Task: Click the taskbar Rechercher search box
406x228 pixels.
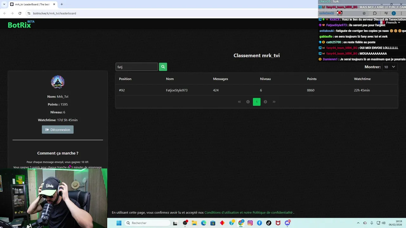Action: click(x=147, y=223)
